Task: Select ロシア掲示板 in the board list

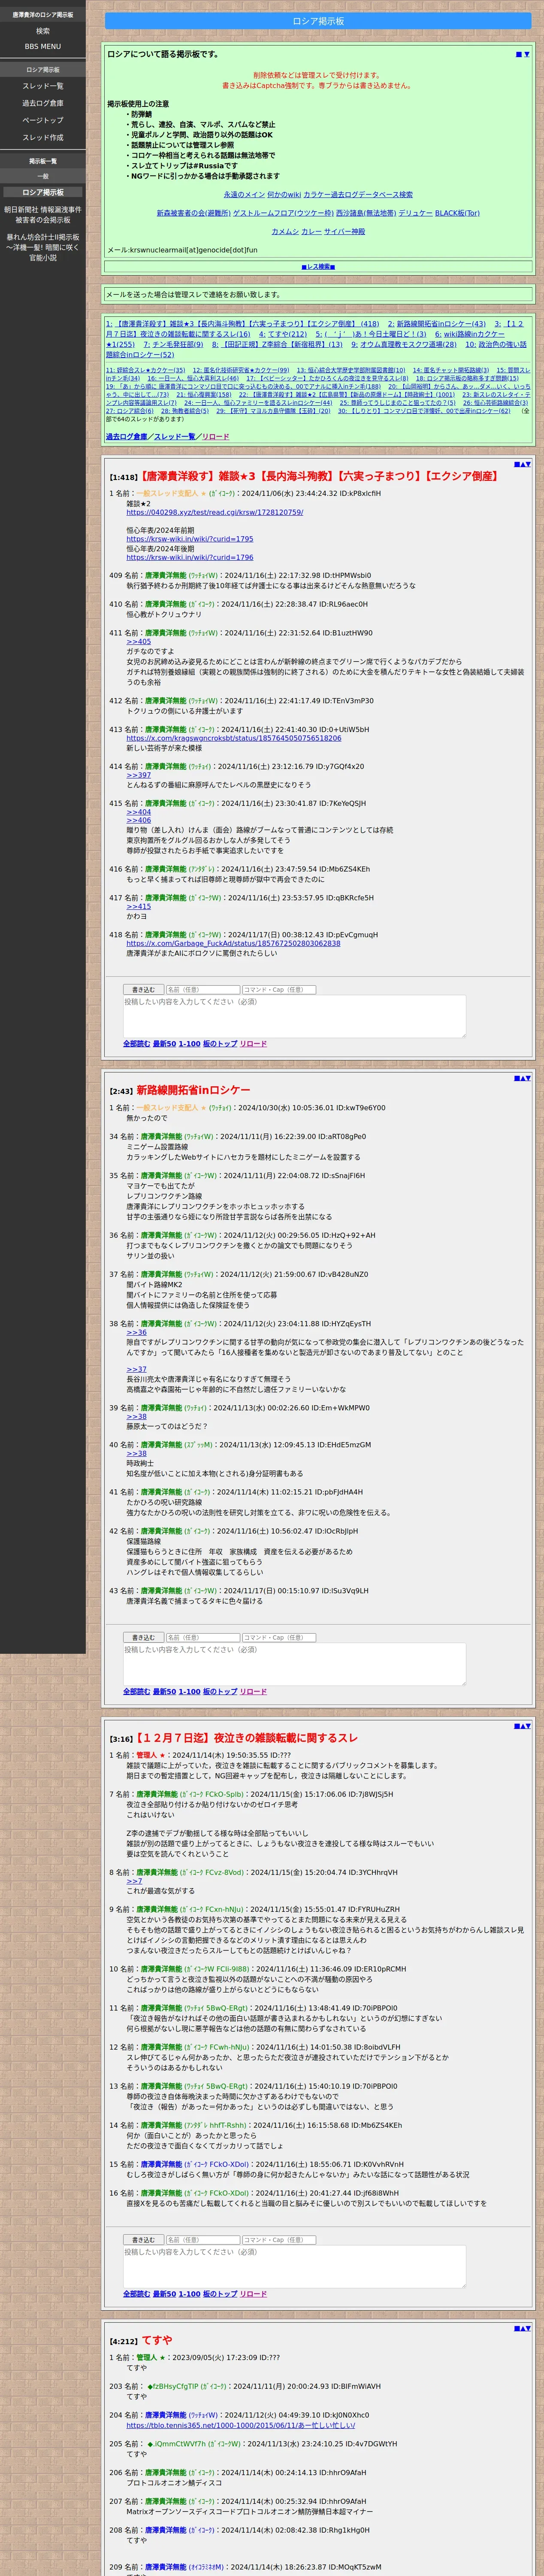Action: click(x=43, y=192)
